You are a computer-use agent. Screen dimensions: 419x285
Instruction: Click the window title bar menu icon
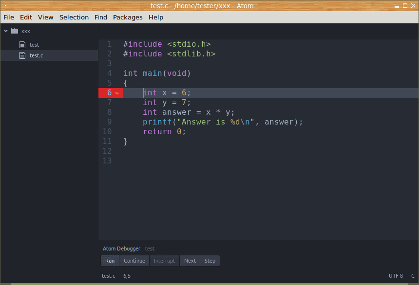[x=5, y=6]
